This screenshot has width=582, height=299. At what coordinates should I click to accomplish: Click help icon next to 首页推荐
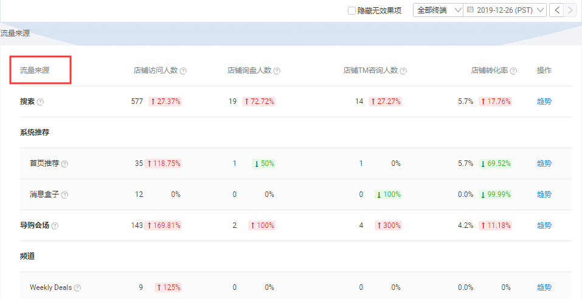[64, 164]
